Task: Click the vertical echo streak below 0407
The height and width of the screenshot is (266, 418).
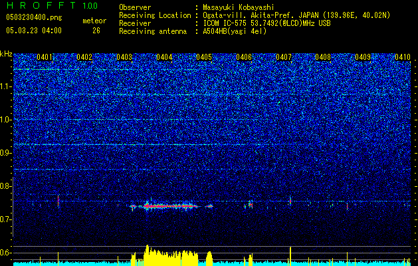Action: (x=290, y=201)
